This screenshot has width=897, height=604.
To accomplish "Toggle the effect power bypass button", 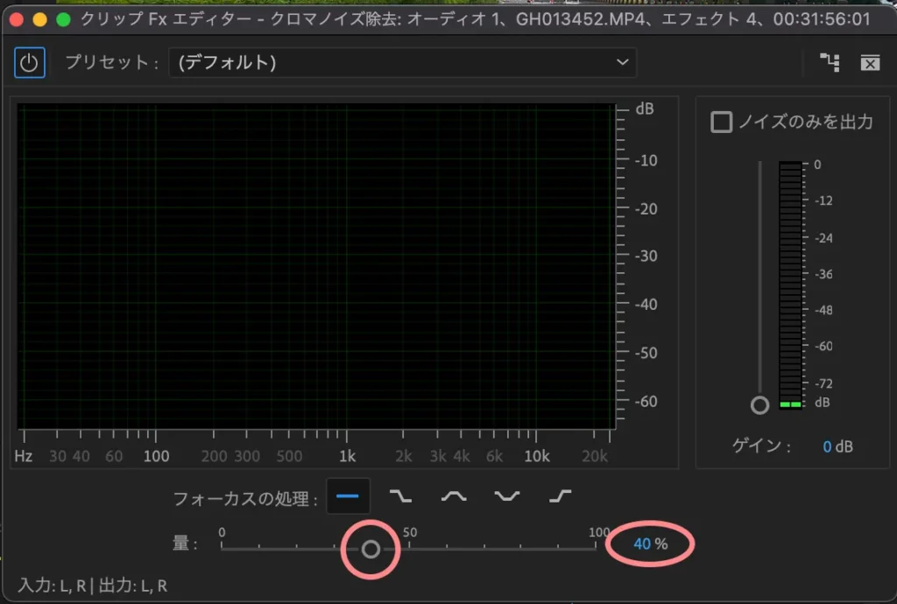I will click(x=30, y=63).
